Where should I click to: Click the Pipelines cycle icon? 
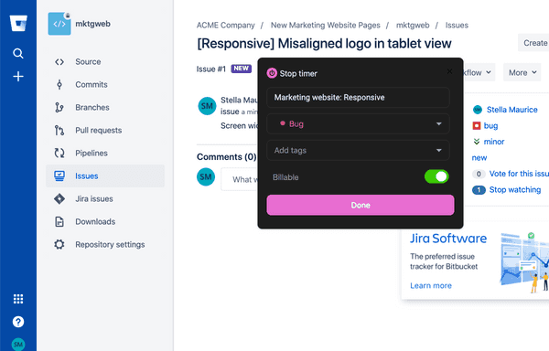[x=59, y=154]
